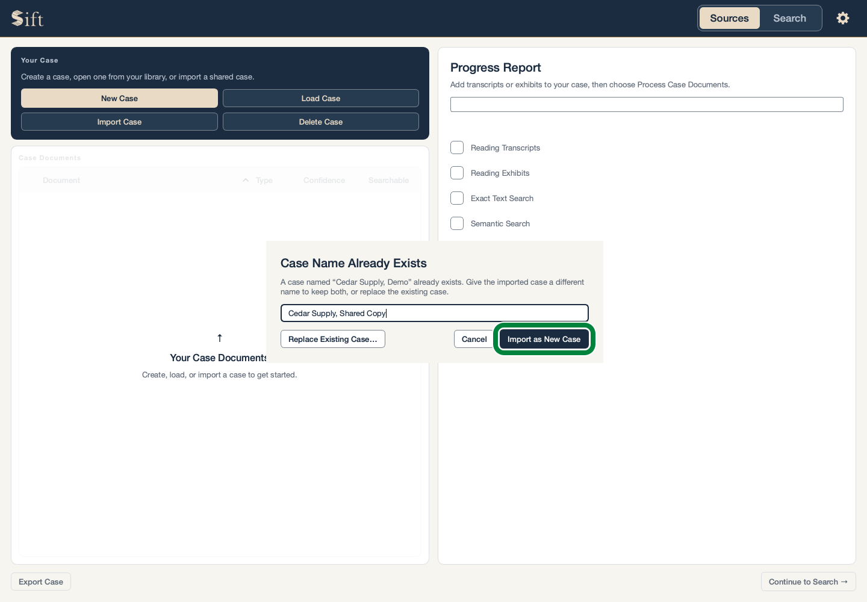Viewport: 867px width, 602px height.
Task: Switch to the Sources tab
Action: [x=729, y=18]
